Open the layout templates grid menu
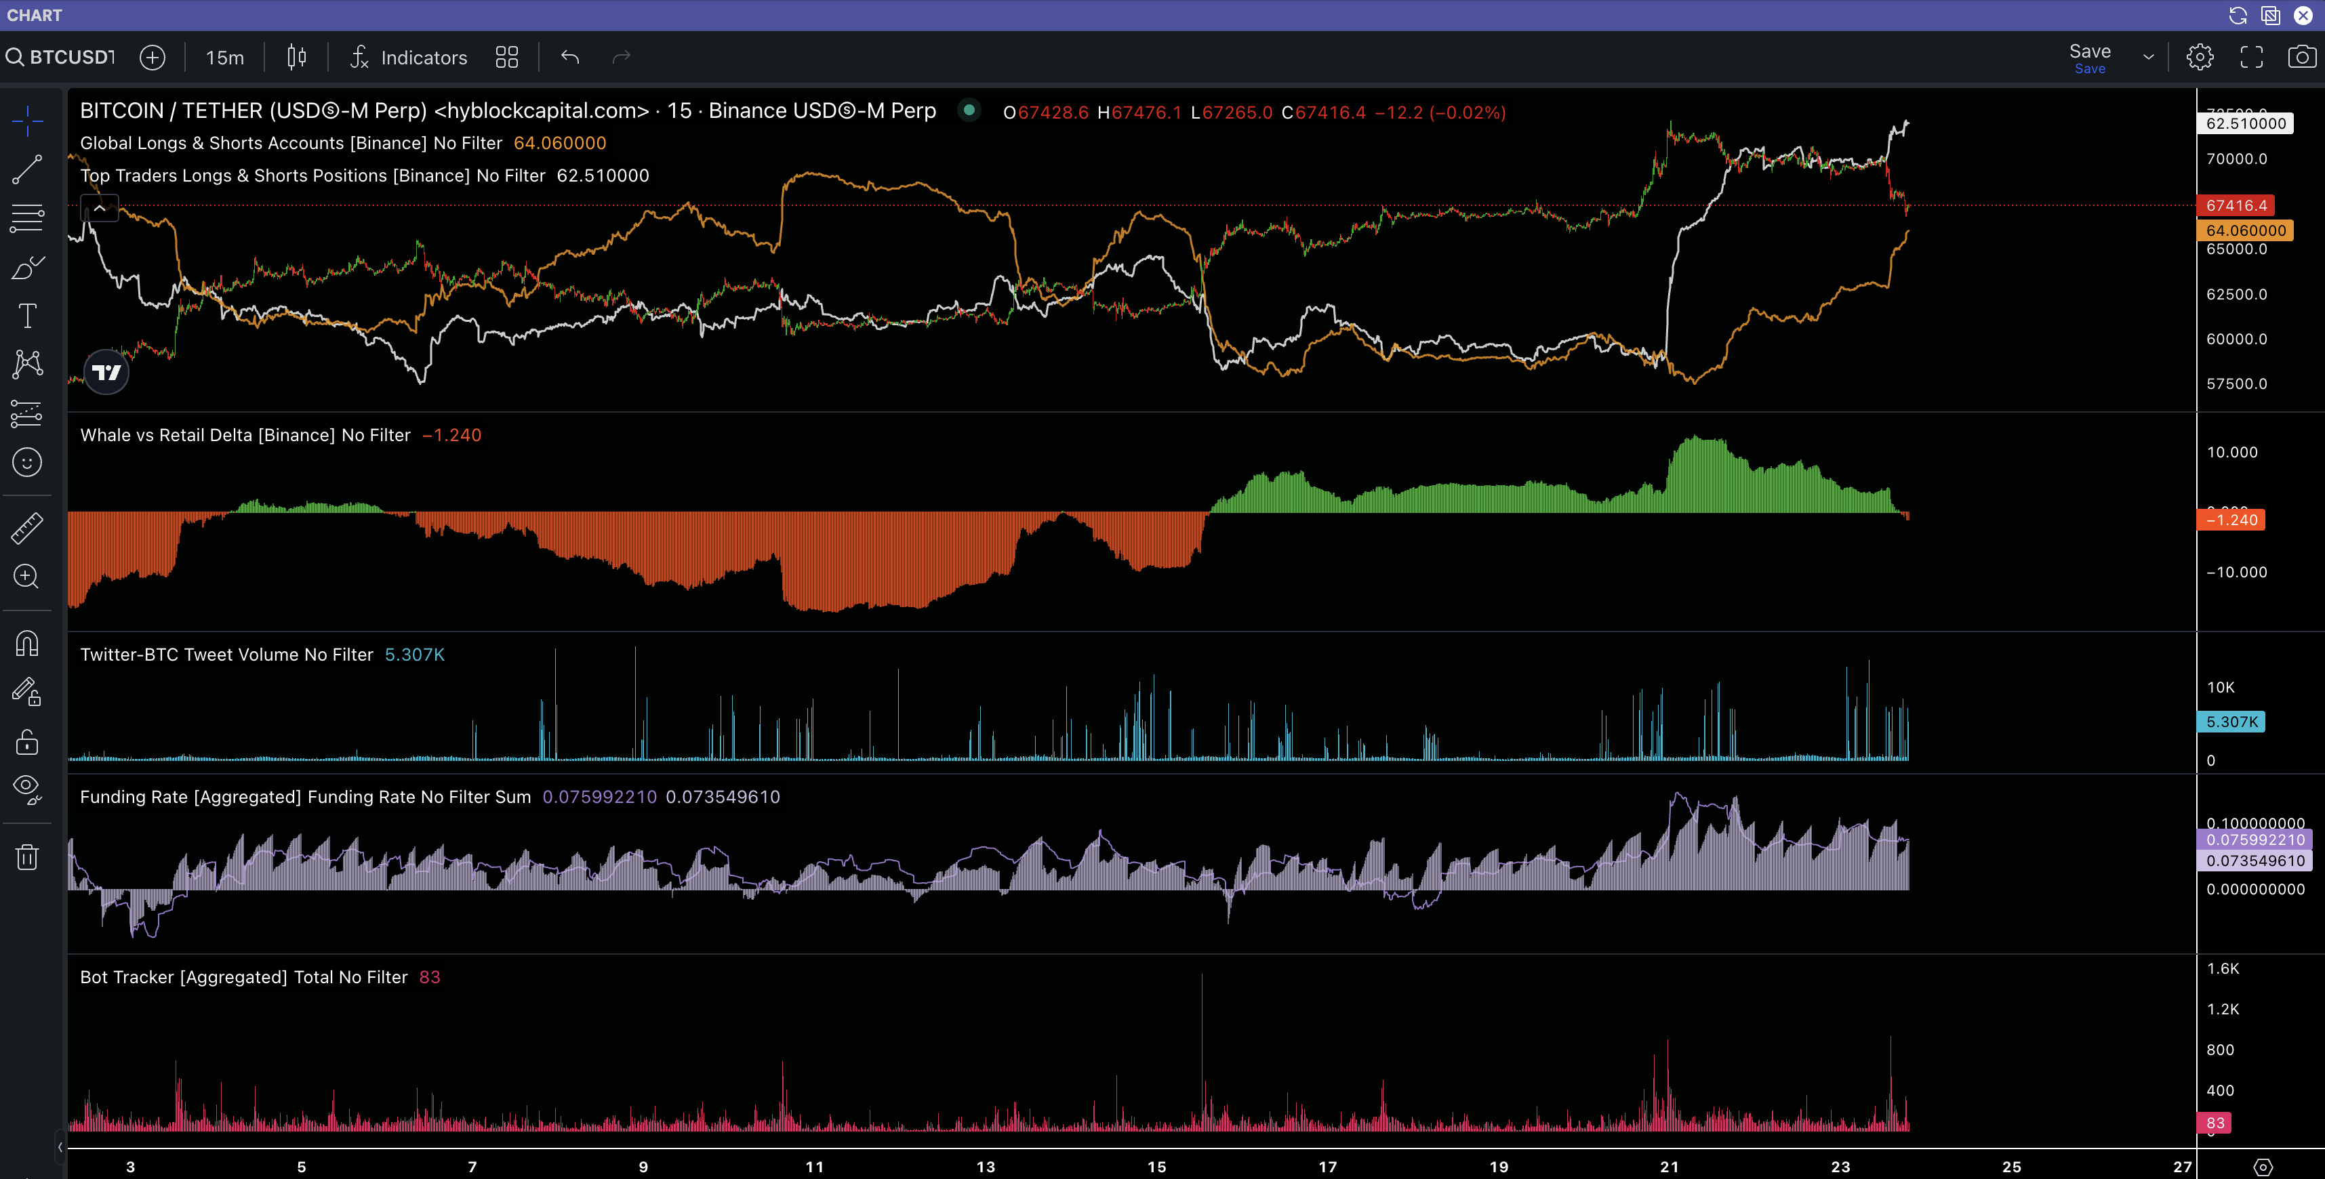The image size is (2325, 1179). click(x=507, y=58)
